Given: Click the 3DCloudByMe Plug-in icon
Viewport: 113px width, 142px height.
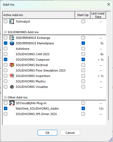Looking at the screenshot, I should (x=12, y=103).
